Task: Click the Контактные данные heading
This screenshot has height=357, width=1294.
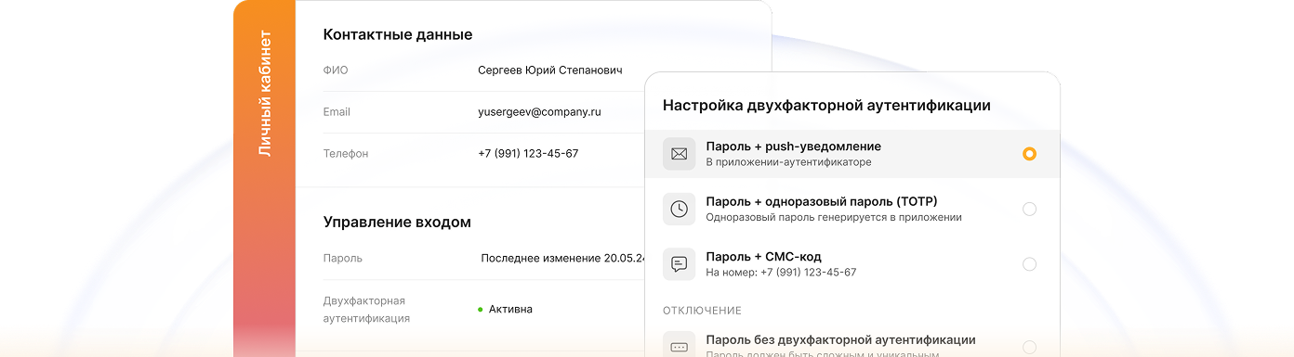Action: (x=398, y=34)
